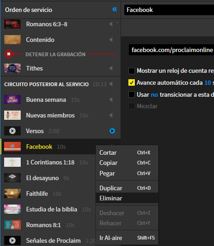Select 1 Corintianos 1:18 thumbnail
This screenshot has width=214, height=246.
(12, 162)
